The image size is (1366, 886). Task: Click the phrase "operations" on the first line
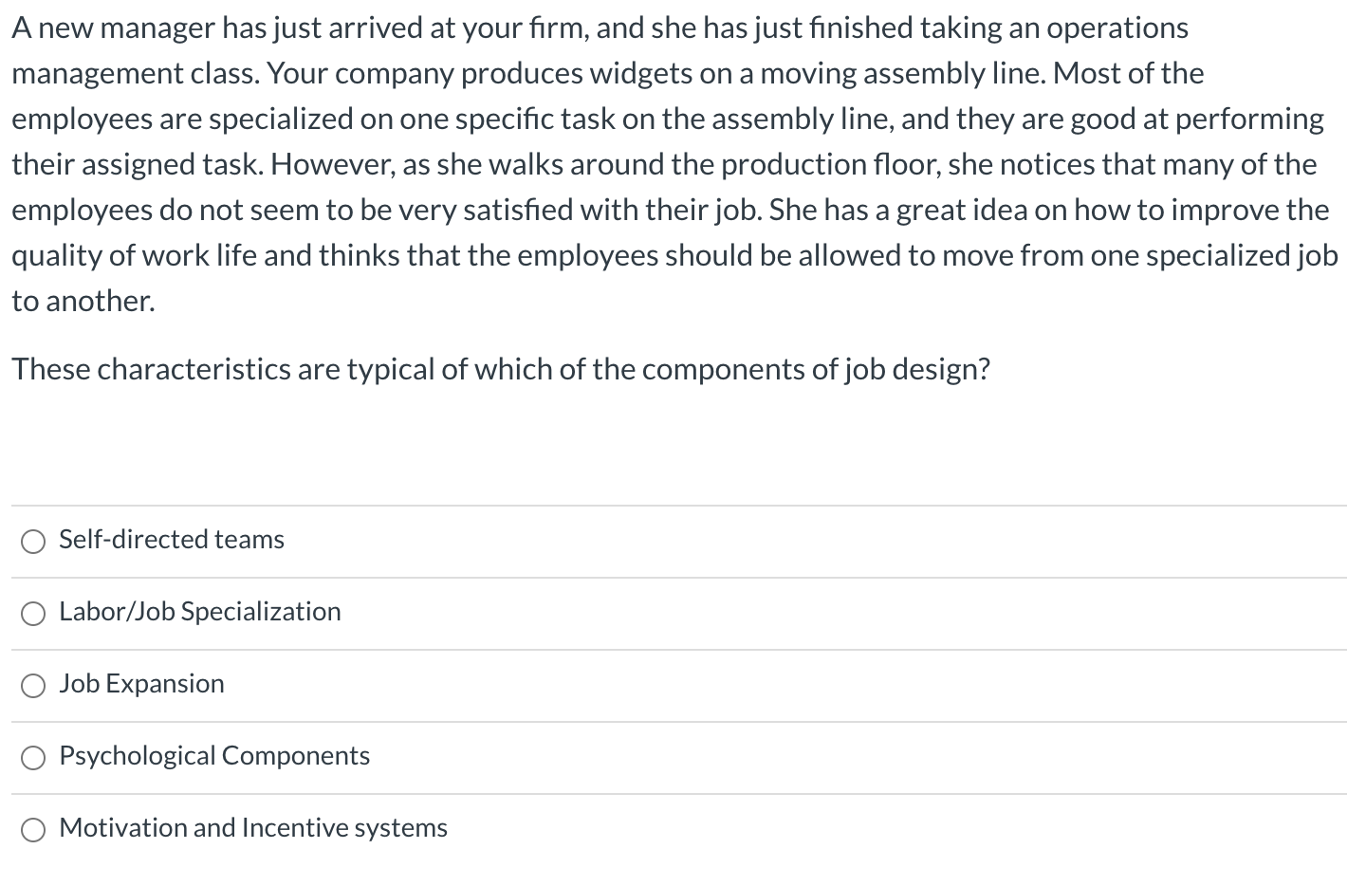point(1117,28)
